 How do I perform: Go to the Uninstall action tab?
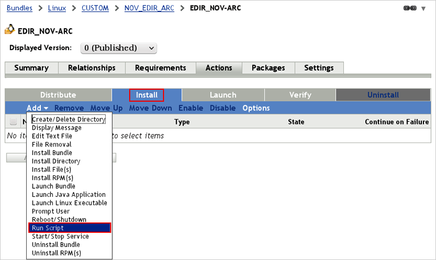pos(383,95)
